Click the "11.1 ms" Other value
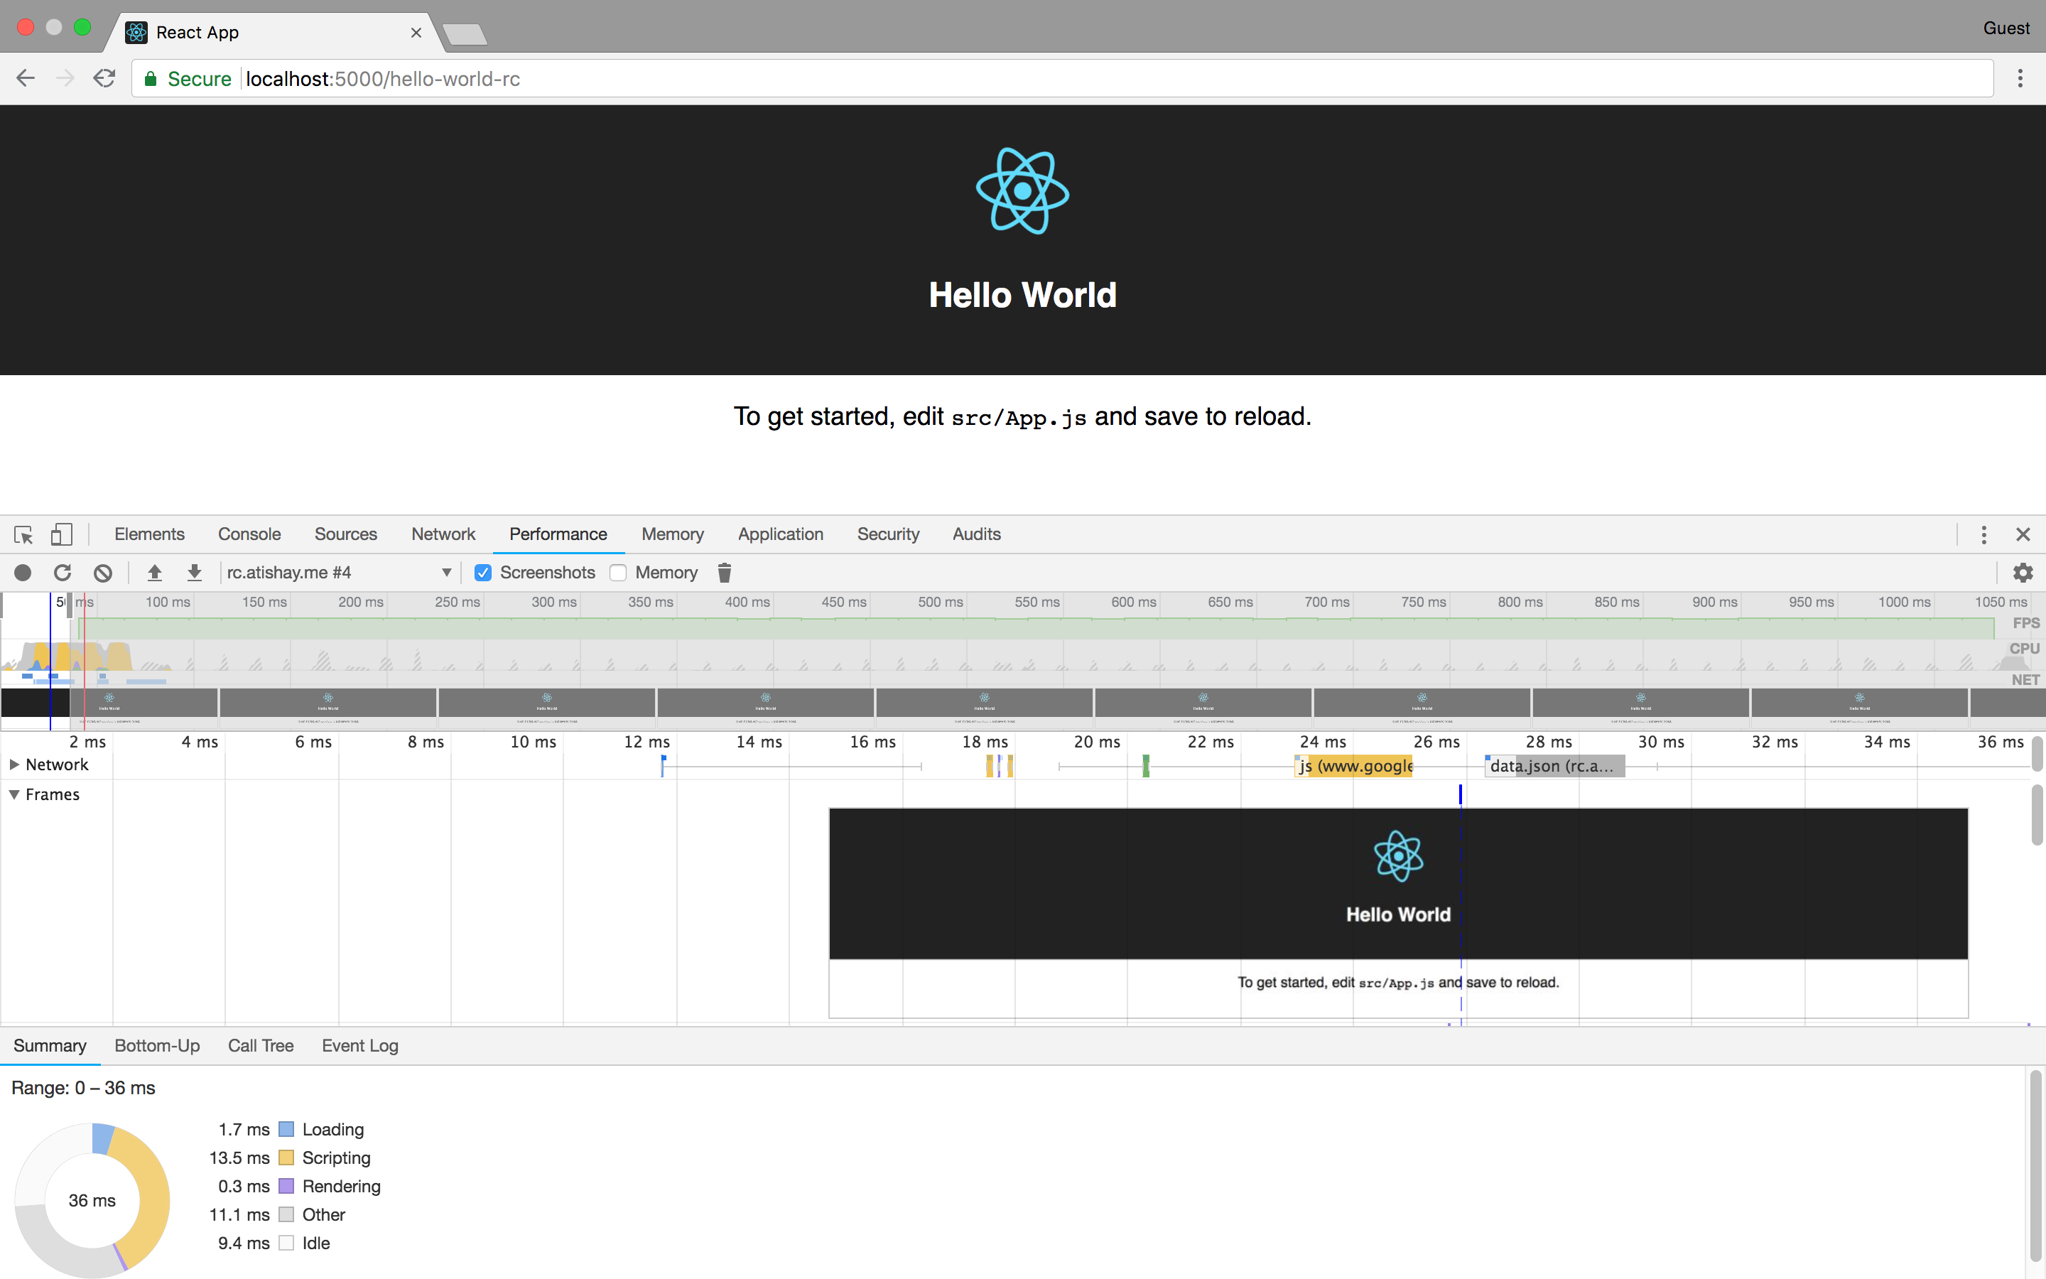The height and width of the screenshot is (1279, 2046). click(239, 1215)
